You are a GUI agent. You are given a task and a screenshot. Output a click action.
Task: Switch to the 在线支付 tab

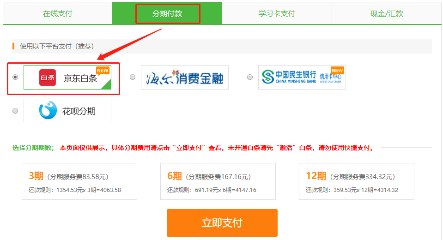58,13
